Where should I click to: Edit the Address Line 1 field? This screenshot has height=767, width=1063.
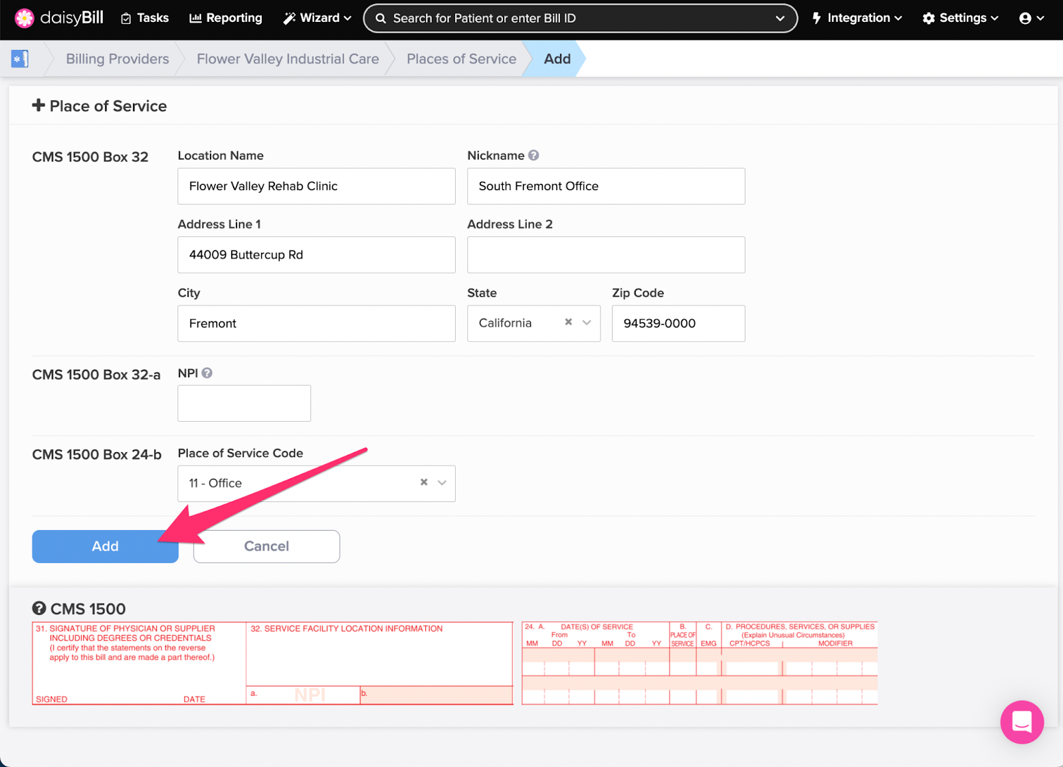pyautogui.click(x=316, y=255)
